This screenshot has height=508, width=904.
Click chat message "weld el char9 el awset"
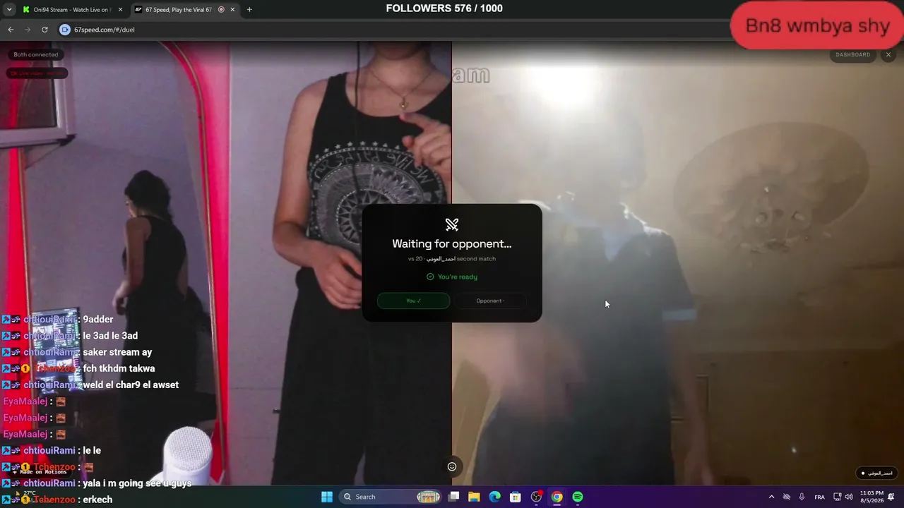131,385
